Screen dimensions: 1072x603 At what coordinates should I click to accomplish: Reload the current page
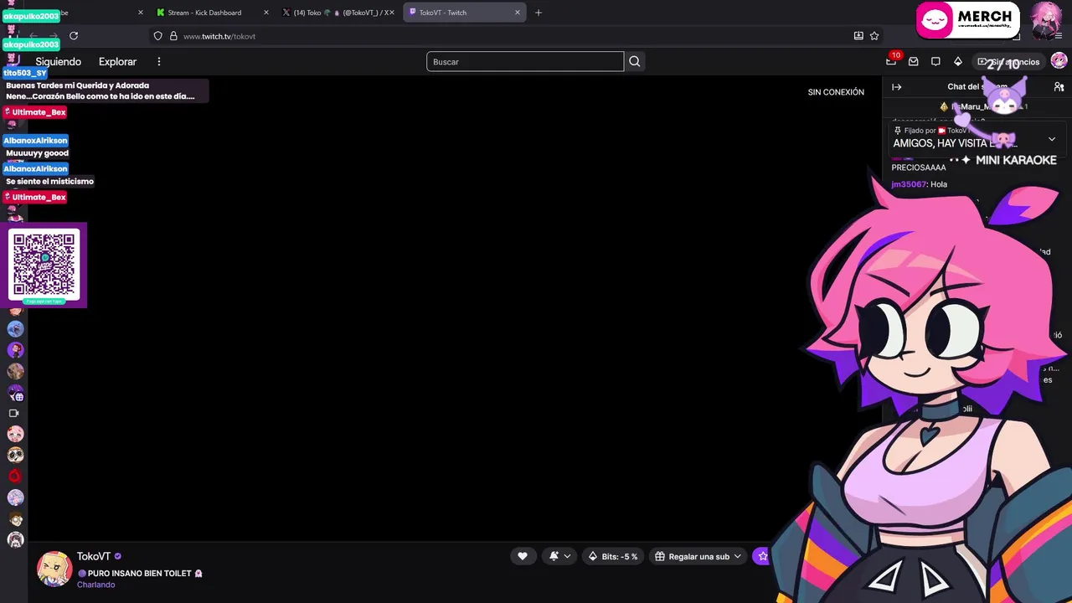pyautogui.click(x=74, y=36)
